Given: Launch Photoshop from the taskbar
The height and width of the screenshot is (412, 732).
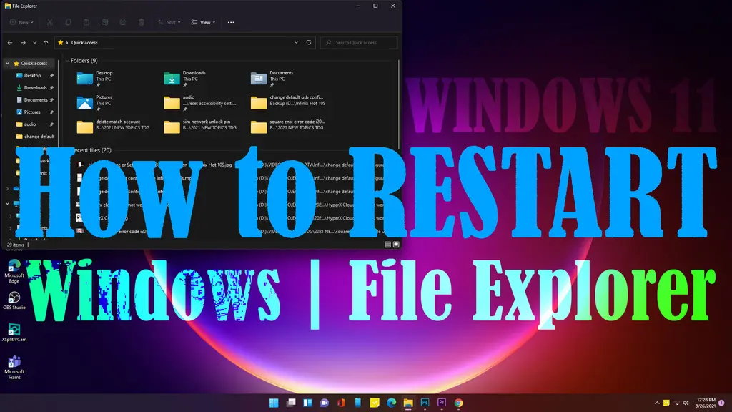Looking at the screenshot, I should point(425,403).
